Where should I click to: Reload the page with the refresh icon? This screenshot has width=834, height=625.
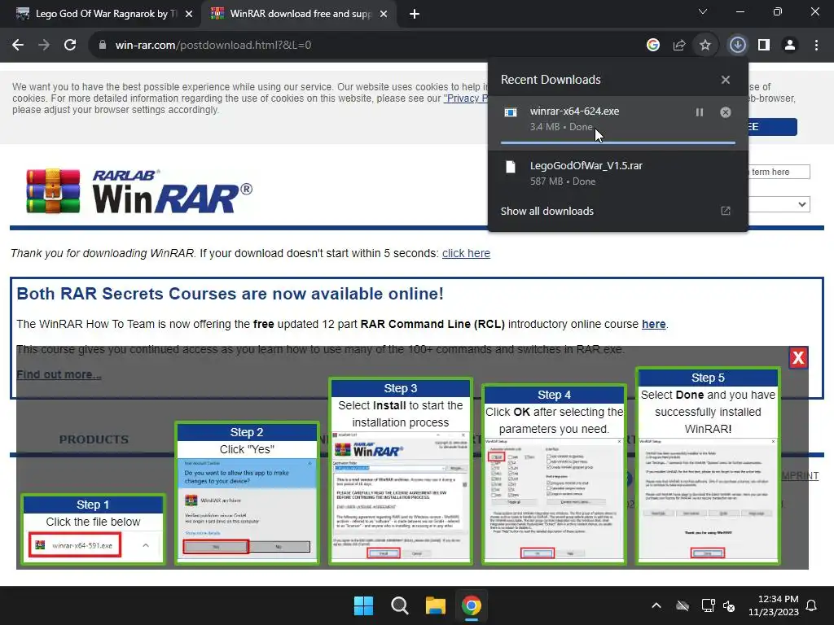[70, 46]
